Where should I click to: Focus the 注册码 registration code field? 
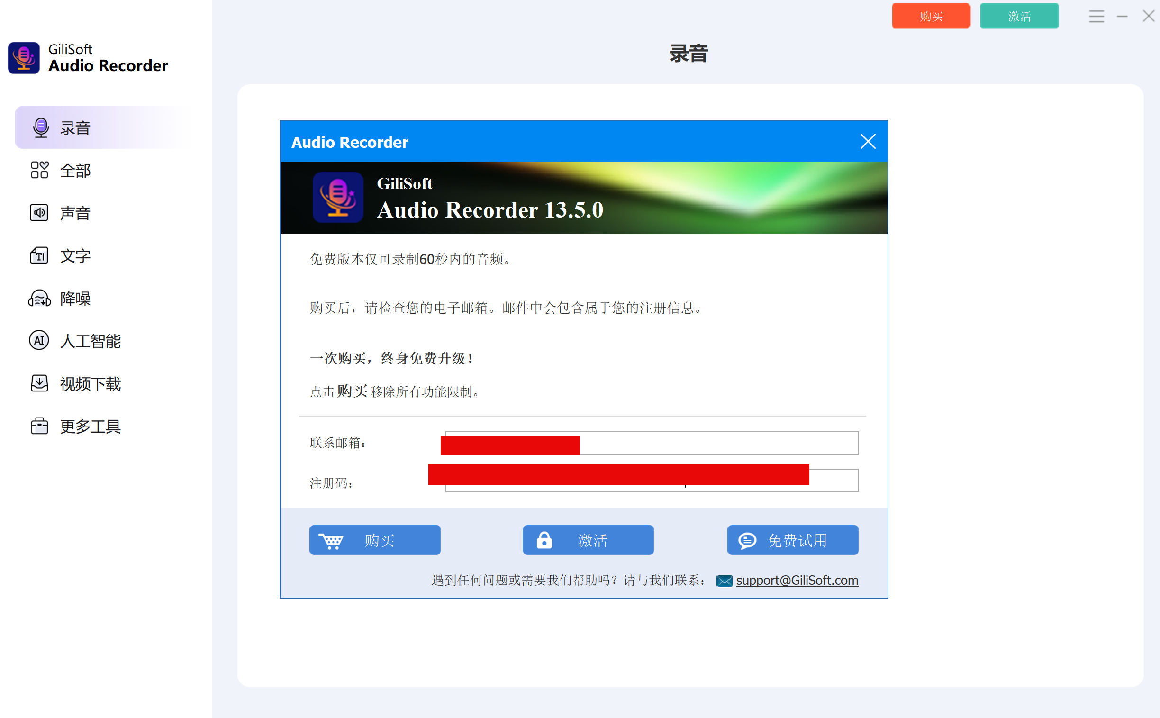click(834, 481)
